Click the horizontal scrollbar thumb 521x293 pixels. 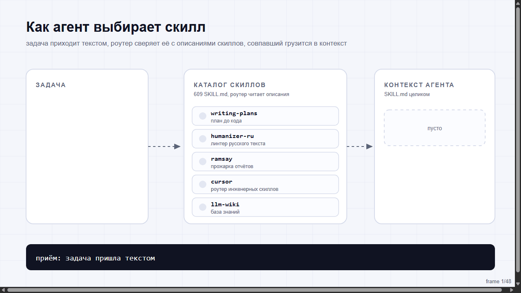point(254,290)
